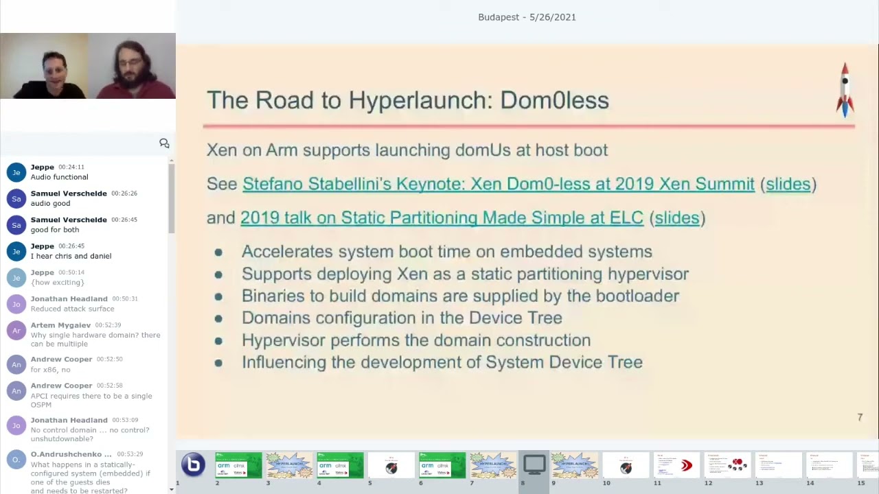Jump to message 'No control domain ... no control?'
This screenshot has height=494, width=879.
[x=90, y=434]
